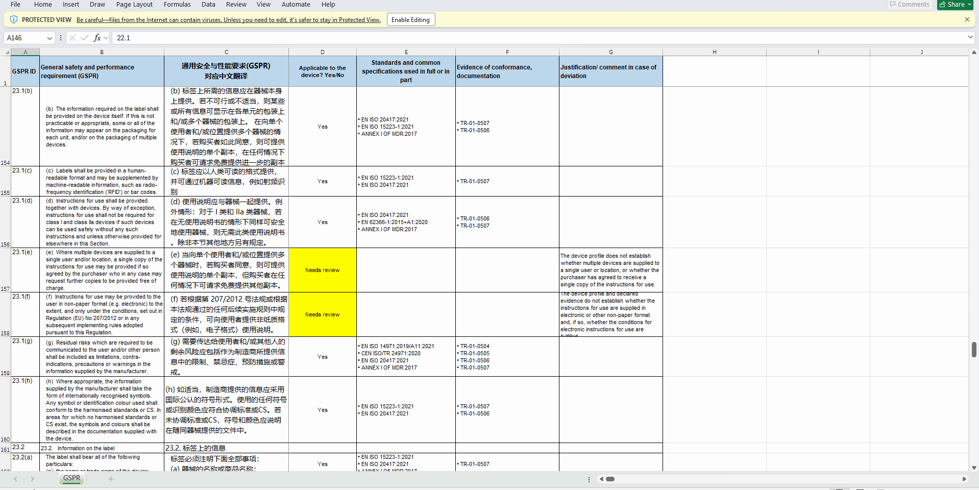Select column H header
The image size is (979, 490).
715,52
